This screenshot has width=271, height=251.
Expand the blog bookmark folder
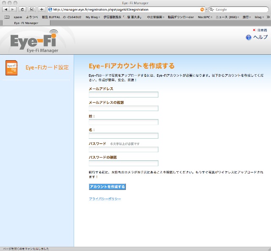click(x=259, y=17)
